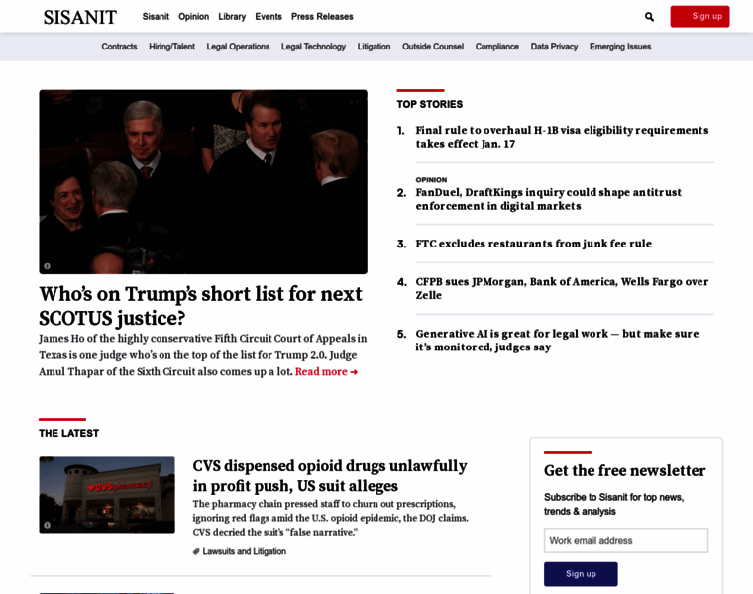753x594 pixels.
Task: Click THE LATEST section heading
Action: 68,433
